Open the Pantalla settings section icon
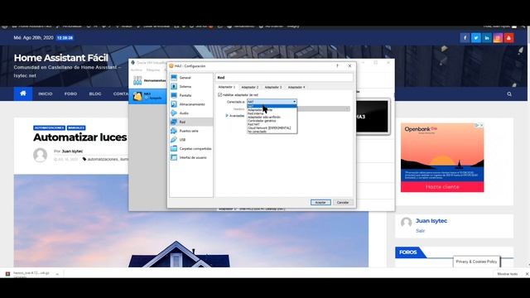This screenshot has height=298, width=530. coord(174,95)
